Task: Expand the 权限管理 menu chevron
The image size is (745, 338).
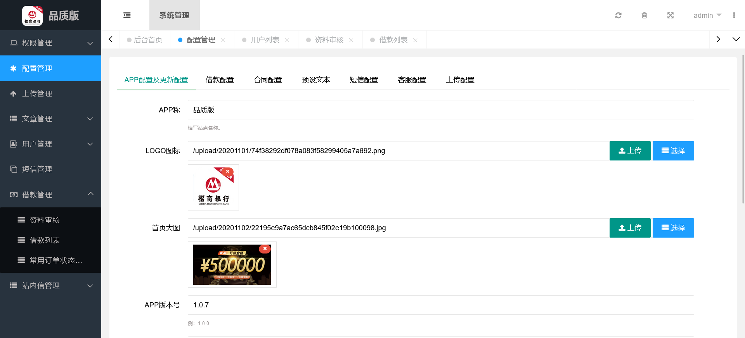Action: click(90, 43)
